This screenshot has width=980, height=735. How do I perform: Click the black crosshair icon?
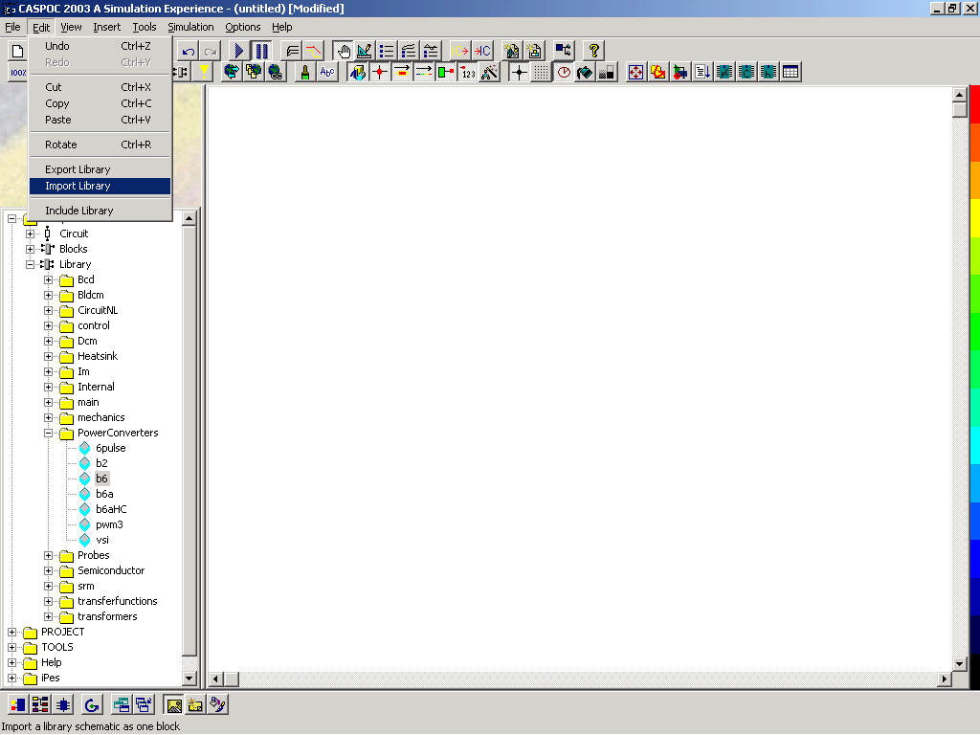click(x=520, y=72)
